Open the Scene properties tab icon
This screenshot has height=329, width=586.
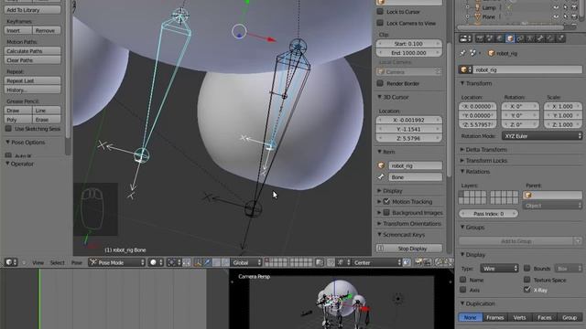pos(490,38)
